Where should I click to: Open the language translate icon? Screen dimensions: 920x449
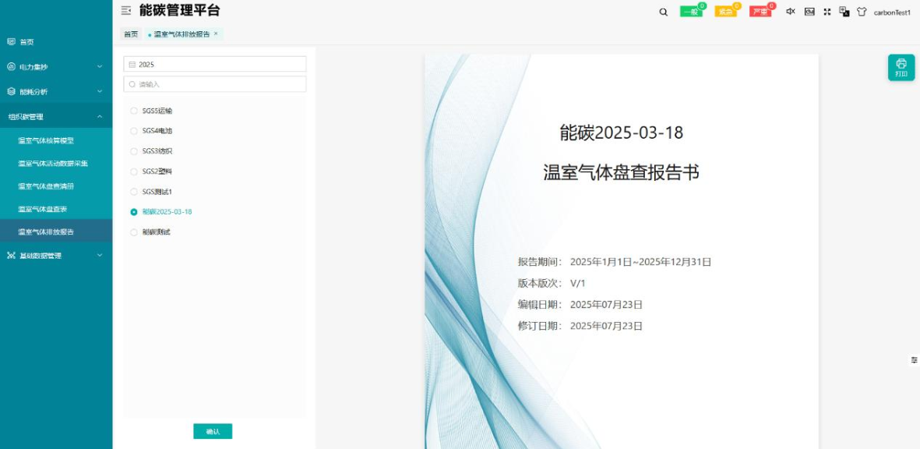pos(844,12)
